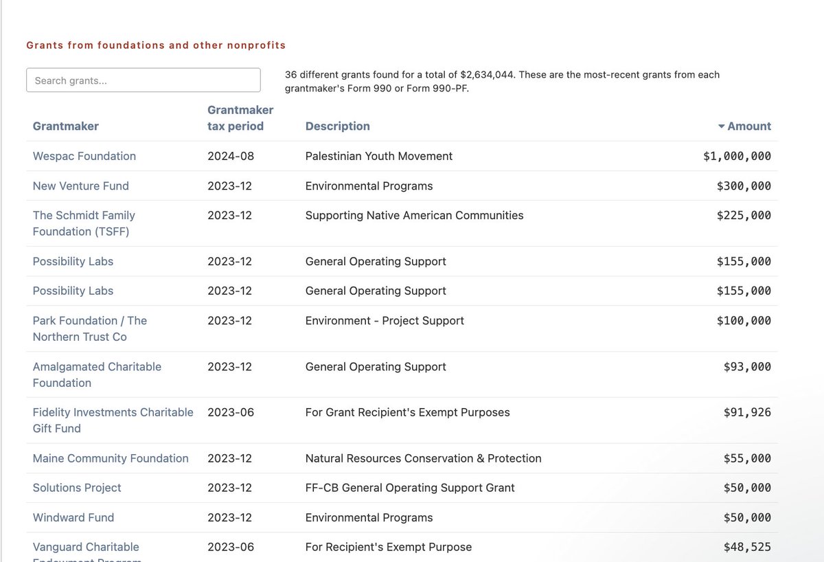
Task: Click Environment - Project Support description
Action: point(385,320)
